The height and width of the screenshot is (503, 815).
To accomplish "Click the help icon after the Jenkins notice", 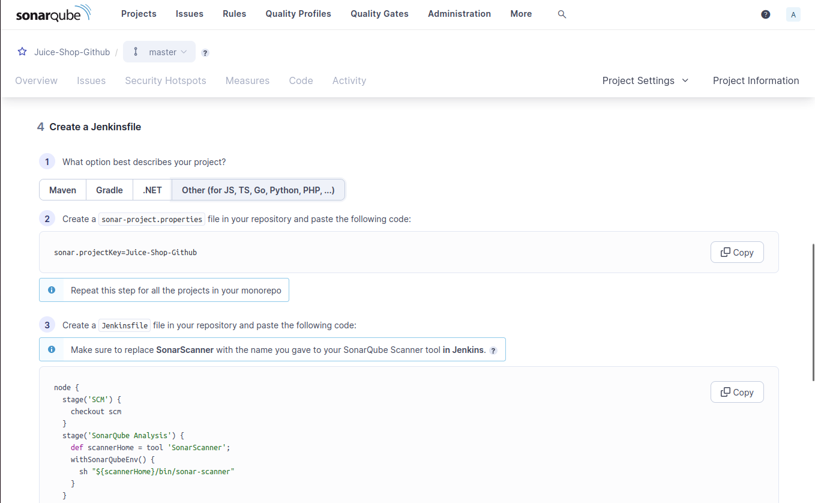I will (x=493, y=350).
